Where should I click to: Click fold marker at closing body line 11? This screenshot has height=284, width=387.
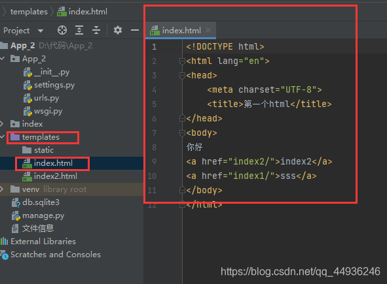tap(182, 190)
